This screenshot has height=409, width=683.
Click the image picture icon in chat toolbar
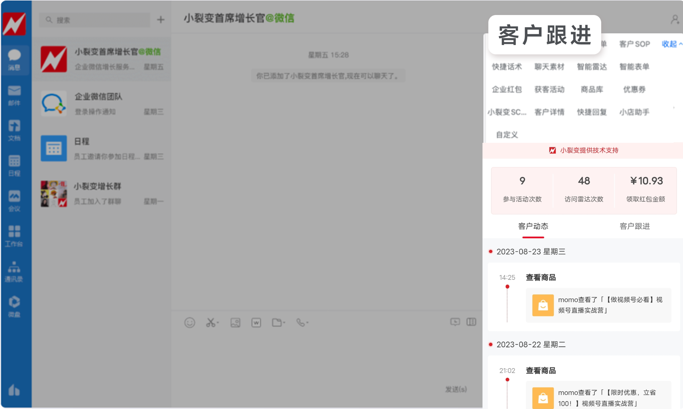pyautogui.click(x=235, y=322)
